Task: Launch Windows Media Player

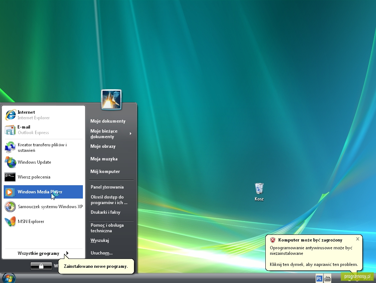Action: (x=43, y=192)
